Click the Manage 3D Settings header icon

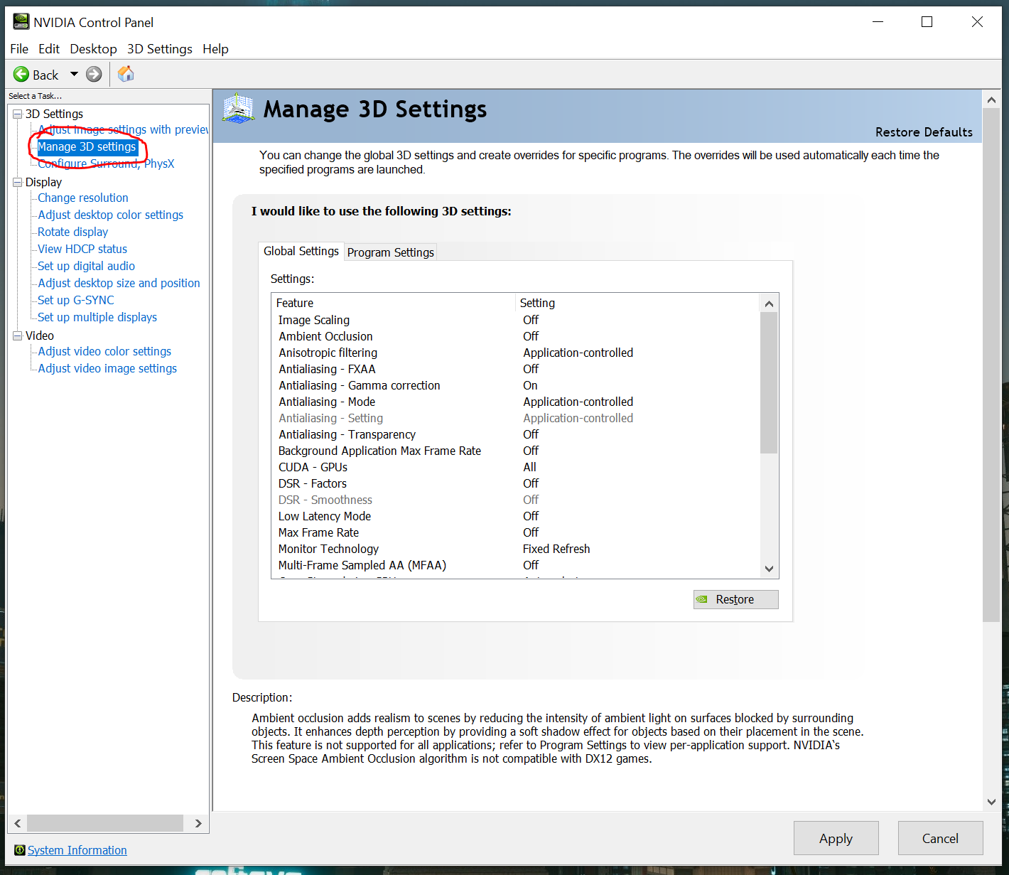click(238, 109)
